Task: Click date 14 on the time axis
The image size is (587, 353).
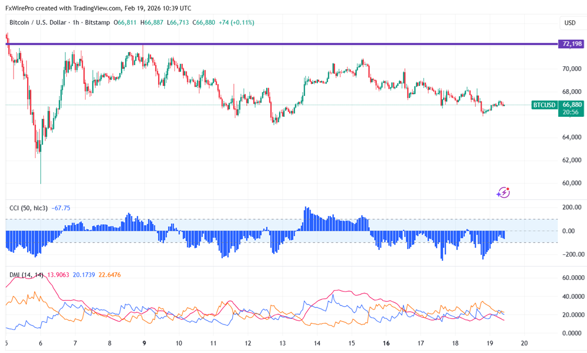Action: tap(317, 343)
